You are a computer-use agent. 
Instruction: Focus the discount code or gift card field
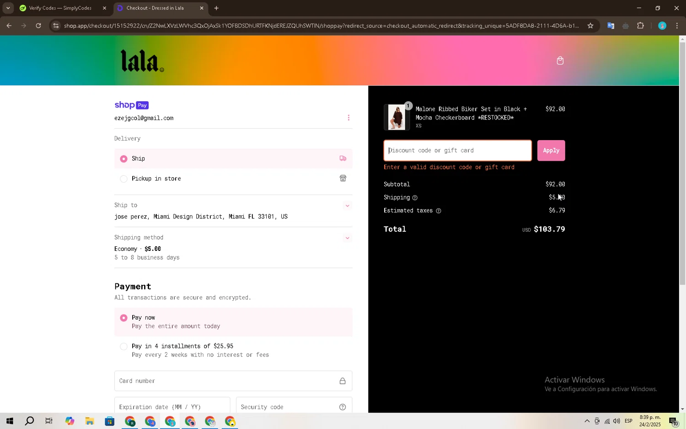coord(457,150)
